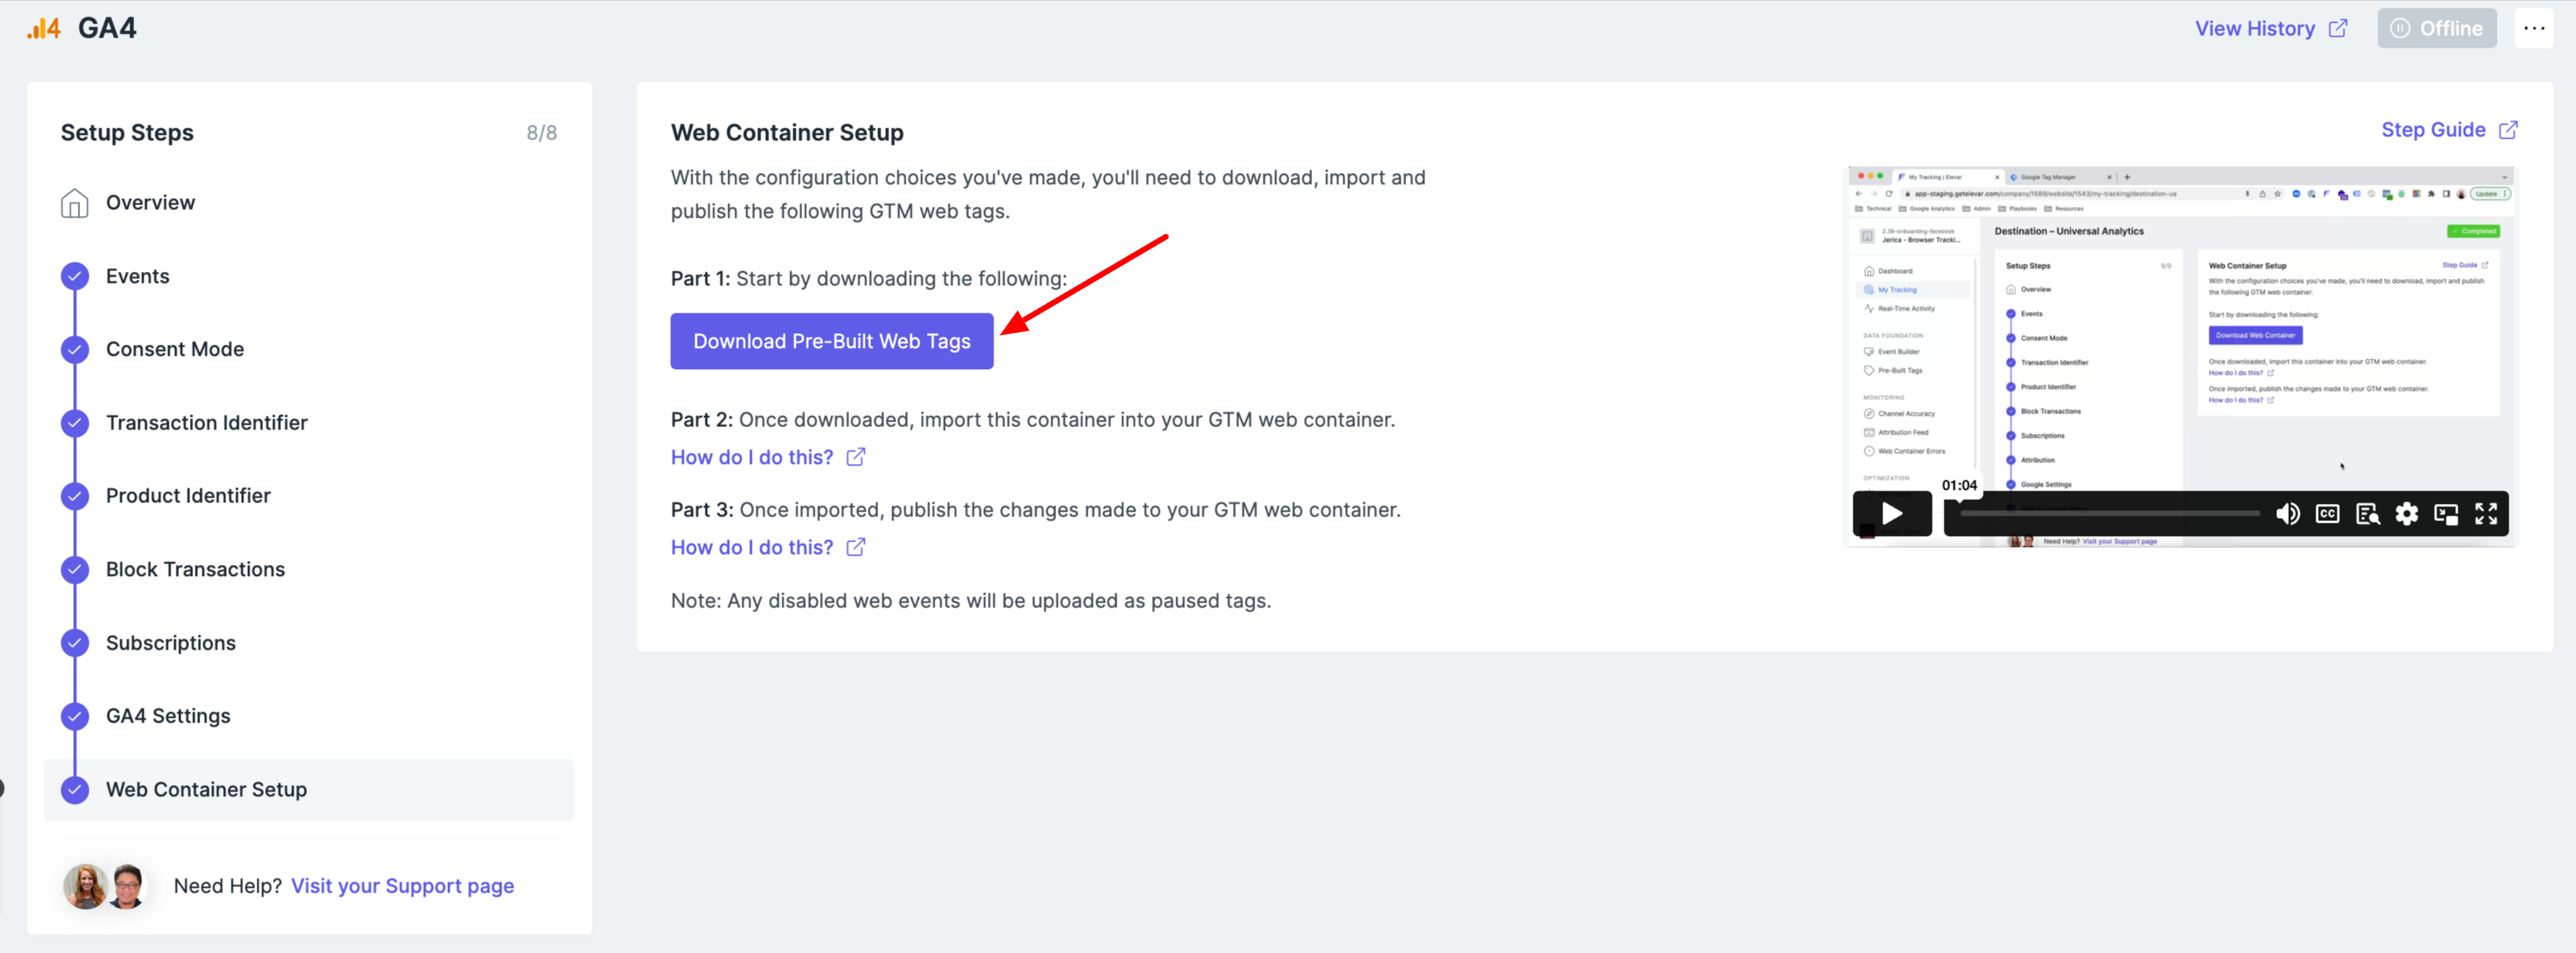
Task: Open the three-dots more options menu
Action: tap(2534, 28)
